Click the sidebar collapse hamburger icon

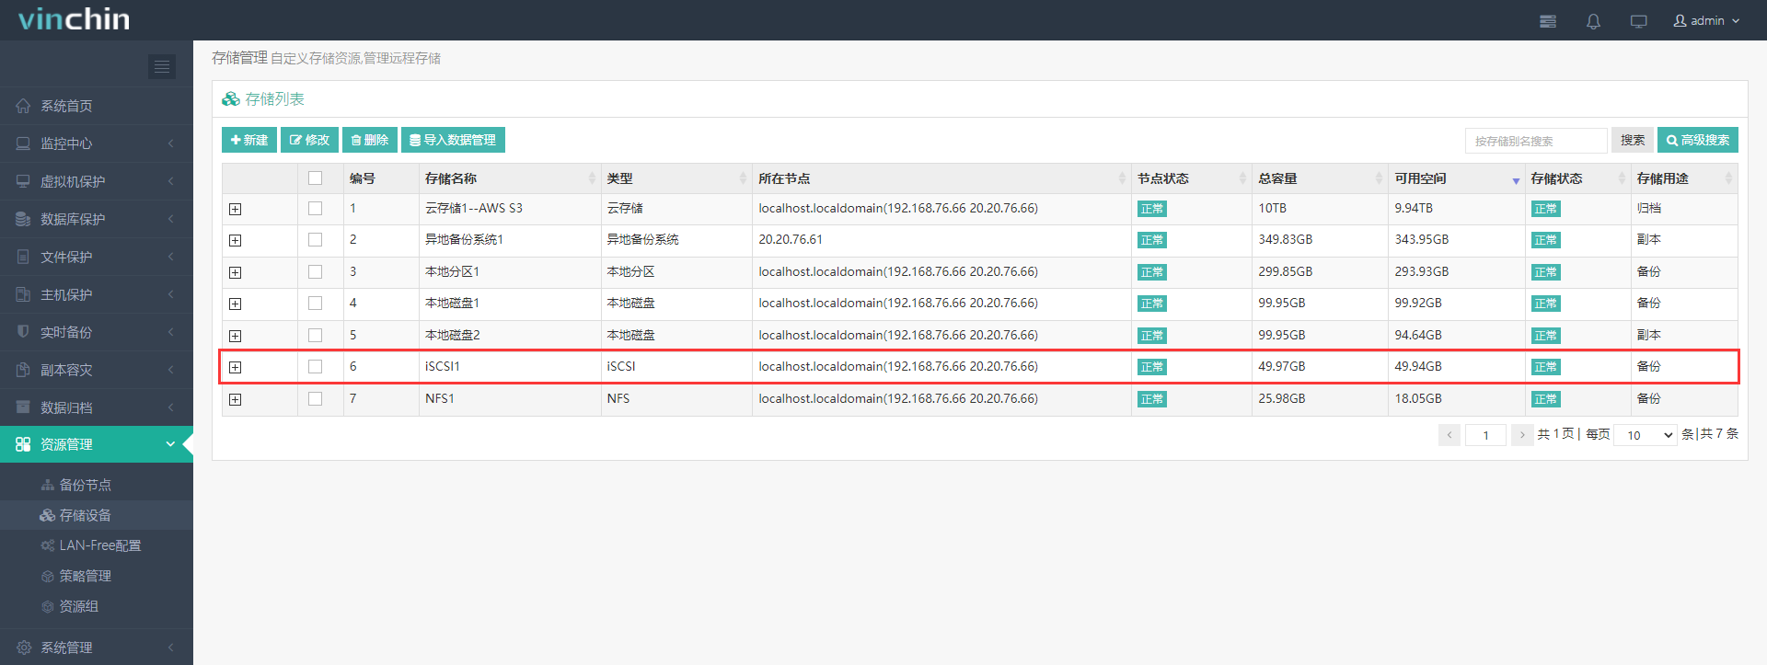pyautogui.click(x=162, y=66)
